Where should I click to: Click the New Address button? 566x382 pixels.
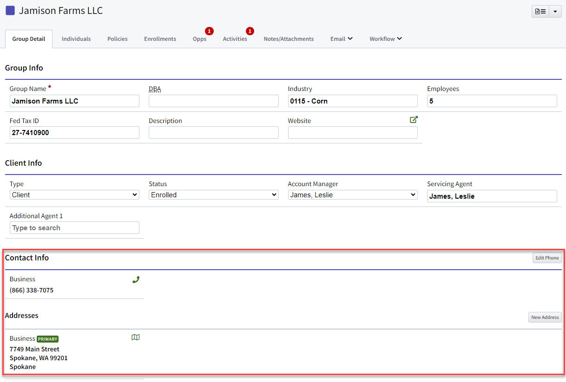545,317
